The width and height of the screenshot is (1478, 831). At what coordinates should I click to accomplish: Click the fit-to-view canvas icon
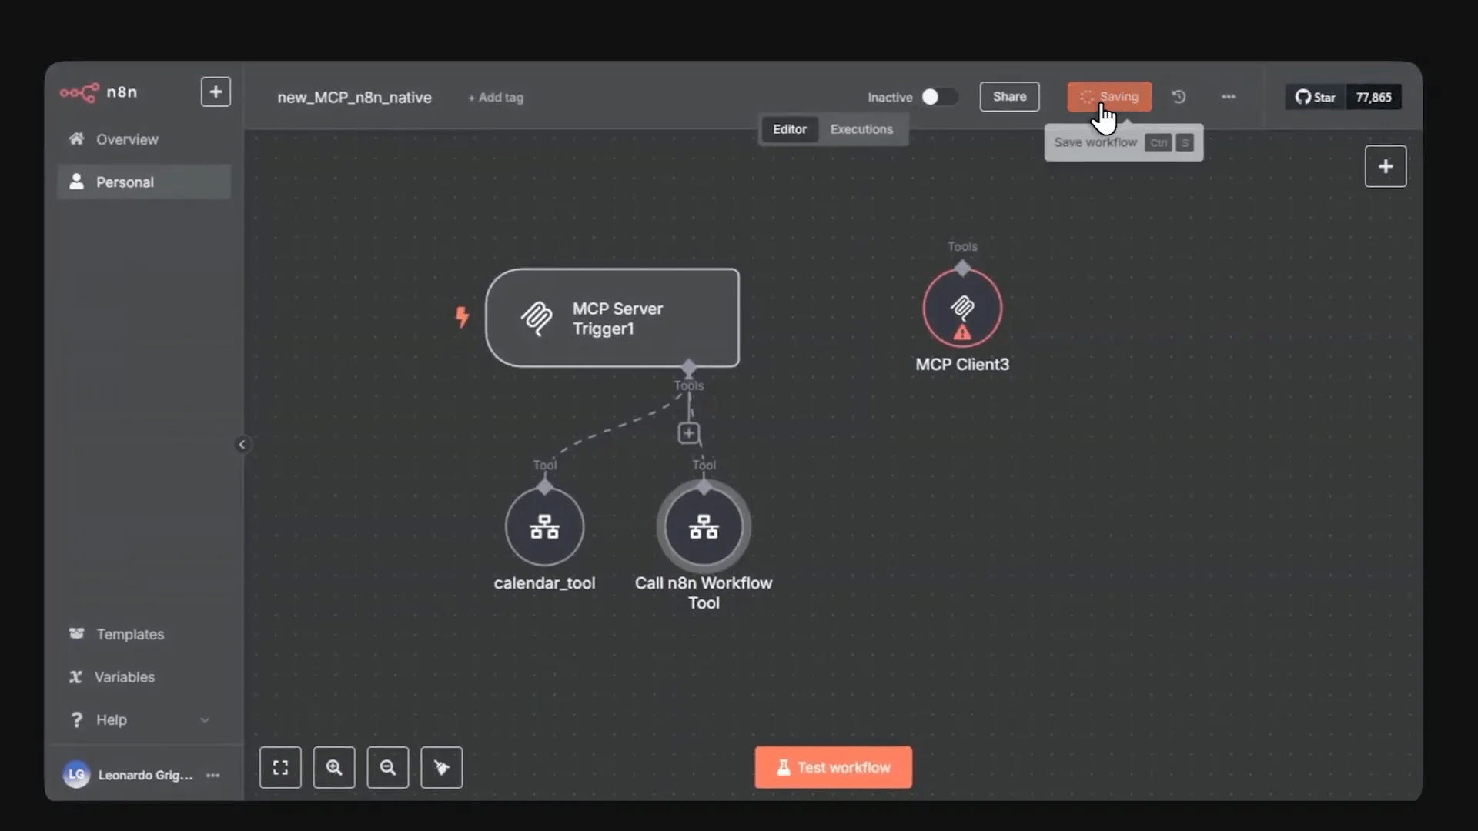pyautogui.click(x=280, y=767)
